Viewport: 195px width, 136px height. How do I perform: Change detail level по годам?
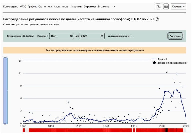point(28,36)
